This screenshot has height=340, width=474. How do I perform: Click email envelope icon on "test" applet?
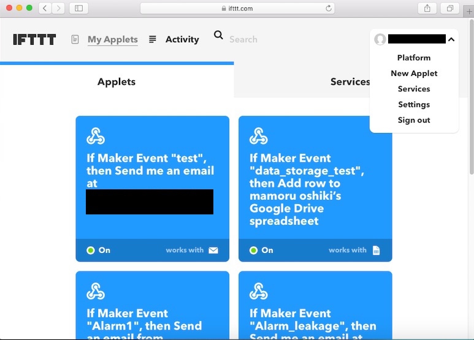point(213,251)
